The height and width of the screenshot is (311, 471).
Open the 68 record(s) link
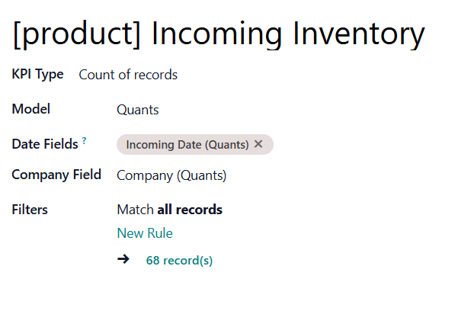pos(179,261)
